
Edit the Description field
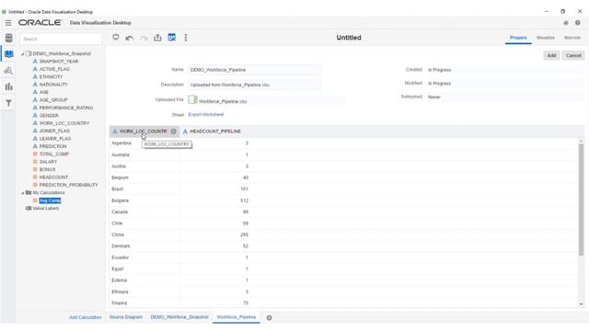254,85
